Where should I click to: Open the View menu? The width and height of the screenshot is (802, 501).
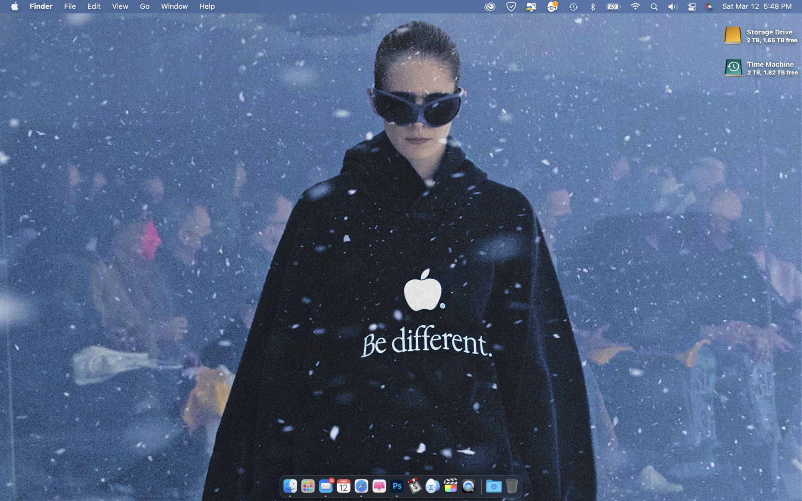[120, 6]
